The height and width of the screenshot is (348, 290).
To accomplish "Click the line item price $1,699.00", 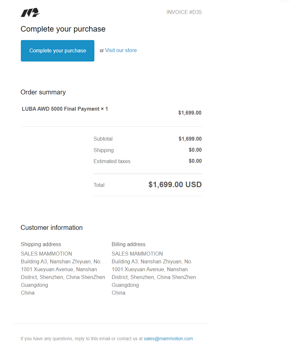I will click(190, 113).
